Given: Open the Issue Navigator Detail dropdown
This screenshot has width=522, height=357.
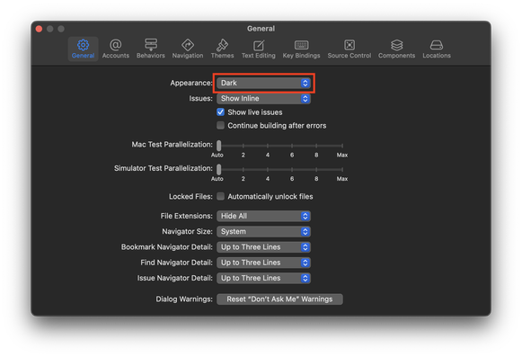Looking at the screenshot, I should pyautogui.click(x=263, y=278).
